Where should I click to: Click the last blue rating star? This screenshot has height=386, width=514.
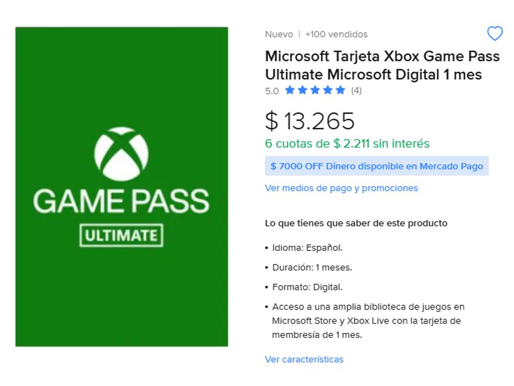coord(340,90)
